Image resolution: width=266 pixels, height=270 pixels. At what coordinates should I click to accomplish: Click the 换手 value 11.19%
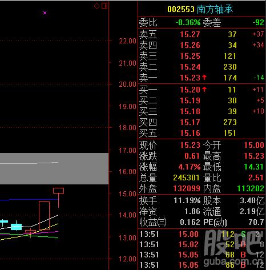tap(187, 200)
